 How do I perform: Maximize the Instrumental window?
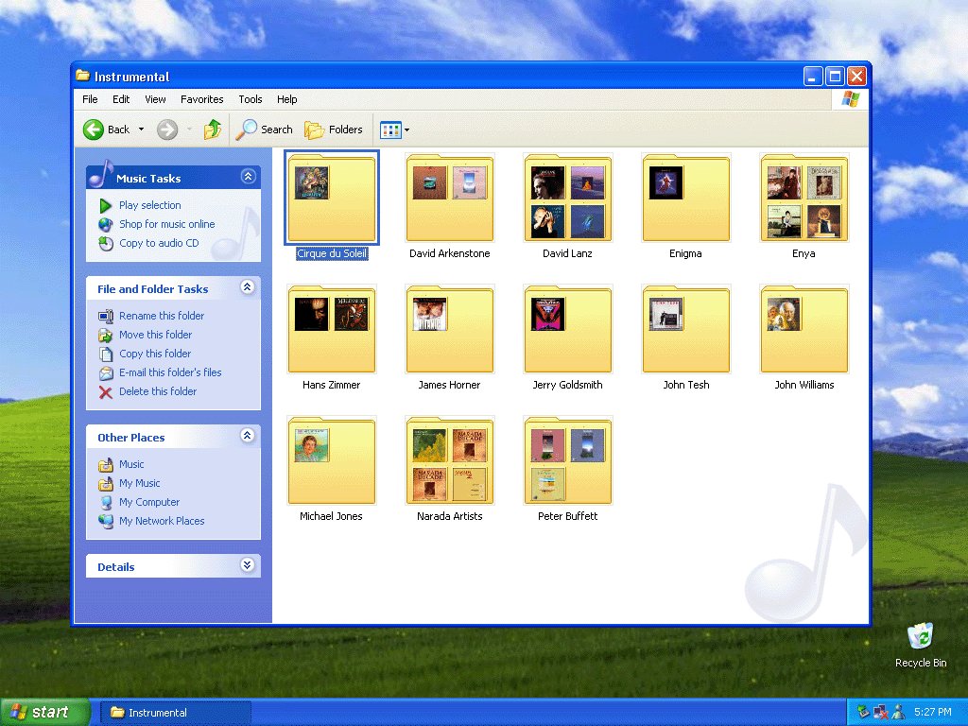835,77
